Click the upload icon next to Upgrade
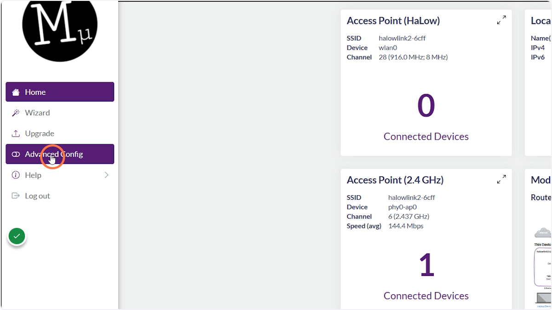The height and width of the screenshot is (310, 552). pyautogui.click(x=16, y=133)
